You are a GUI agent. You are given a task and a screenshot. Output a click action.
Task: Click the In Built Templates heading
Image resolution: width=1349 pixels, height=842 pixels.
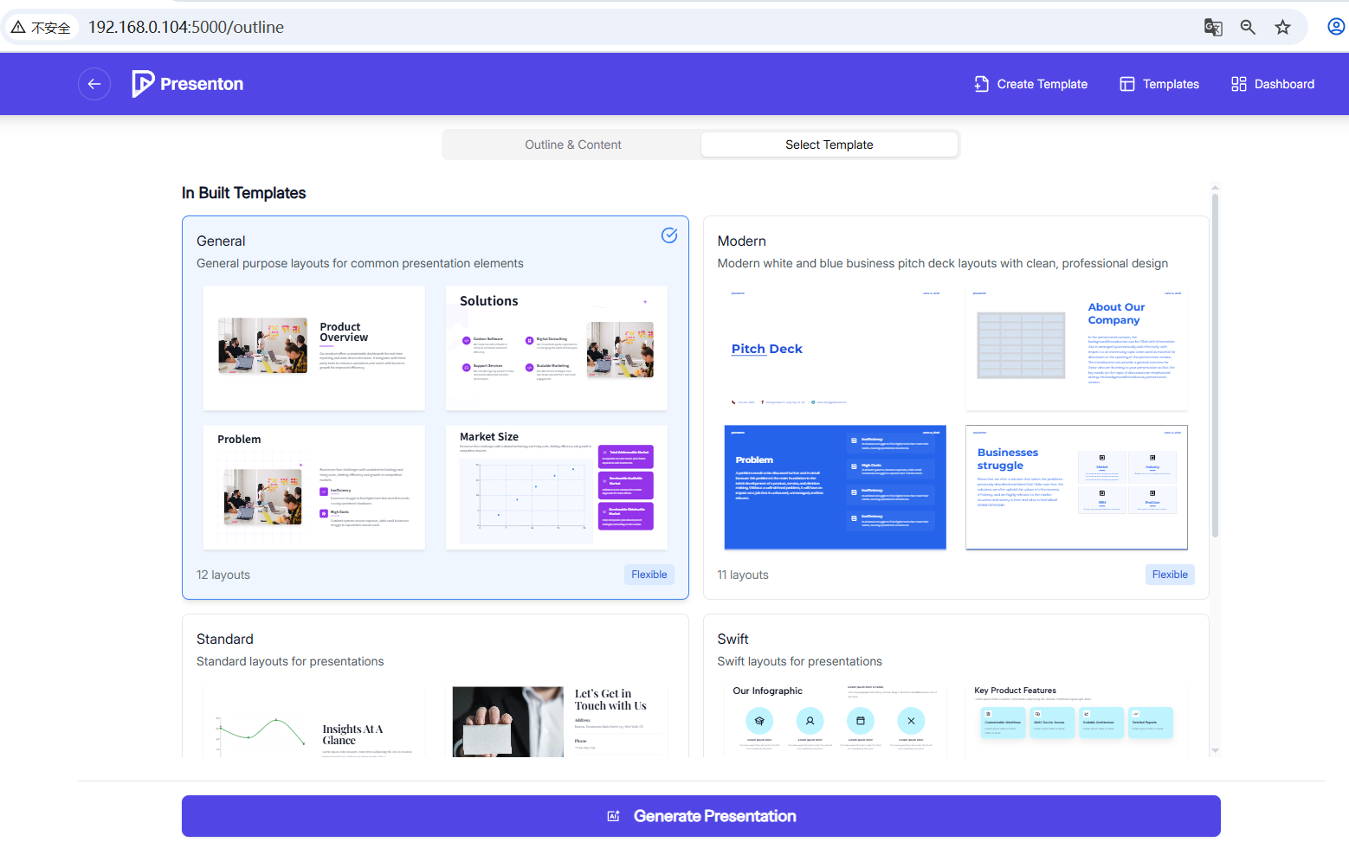pos(244,193)
